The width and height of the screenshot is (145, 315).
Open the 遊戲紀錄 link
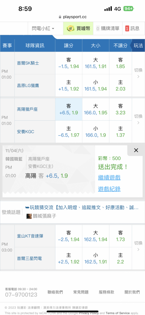tap(109, 189)
